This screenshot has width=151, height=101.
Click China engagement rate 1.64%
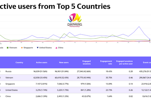[x=110, y=96]
